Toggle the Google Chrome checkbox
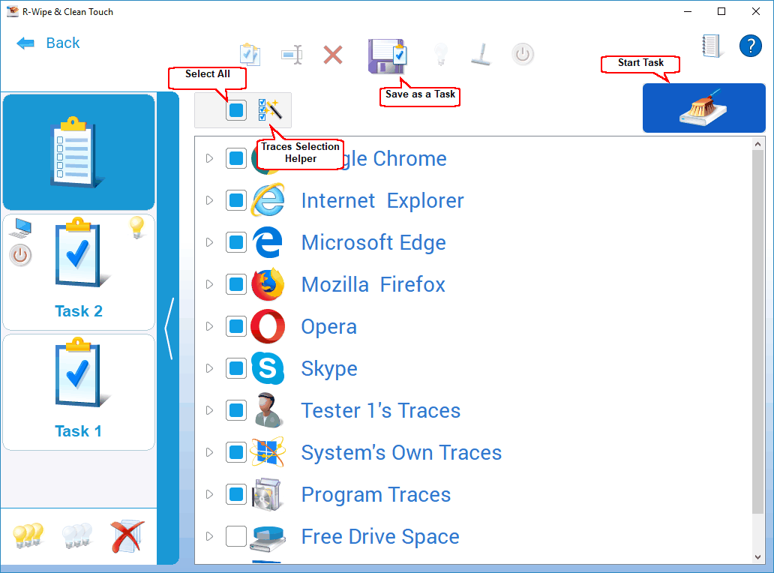Viewport: 774px width, 573px height. pyautogui.click(x=236, y=158)
